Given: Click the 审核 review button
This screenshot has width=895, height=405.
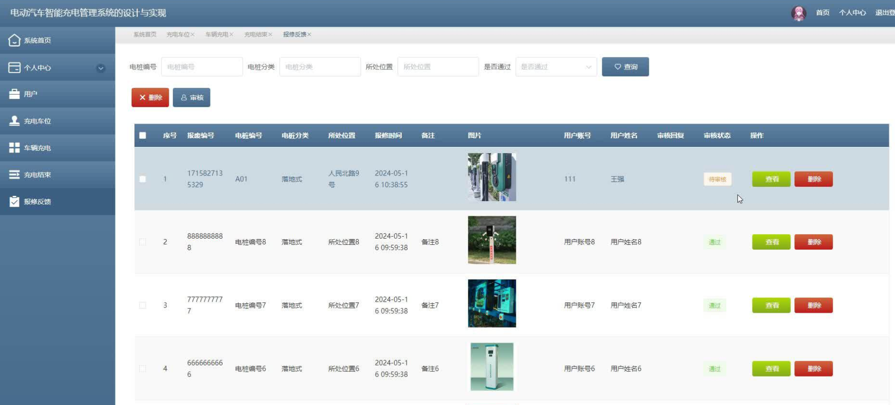Looking at the screenshot, I should pyautogui.click(x=191, y=97).
